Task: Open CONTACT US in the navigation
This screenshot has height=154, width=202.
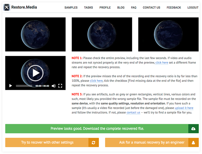Action: point(151,8)
